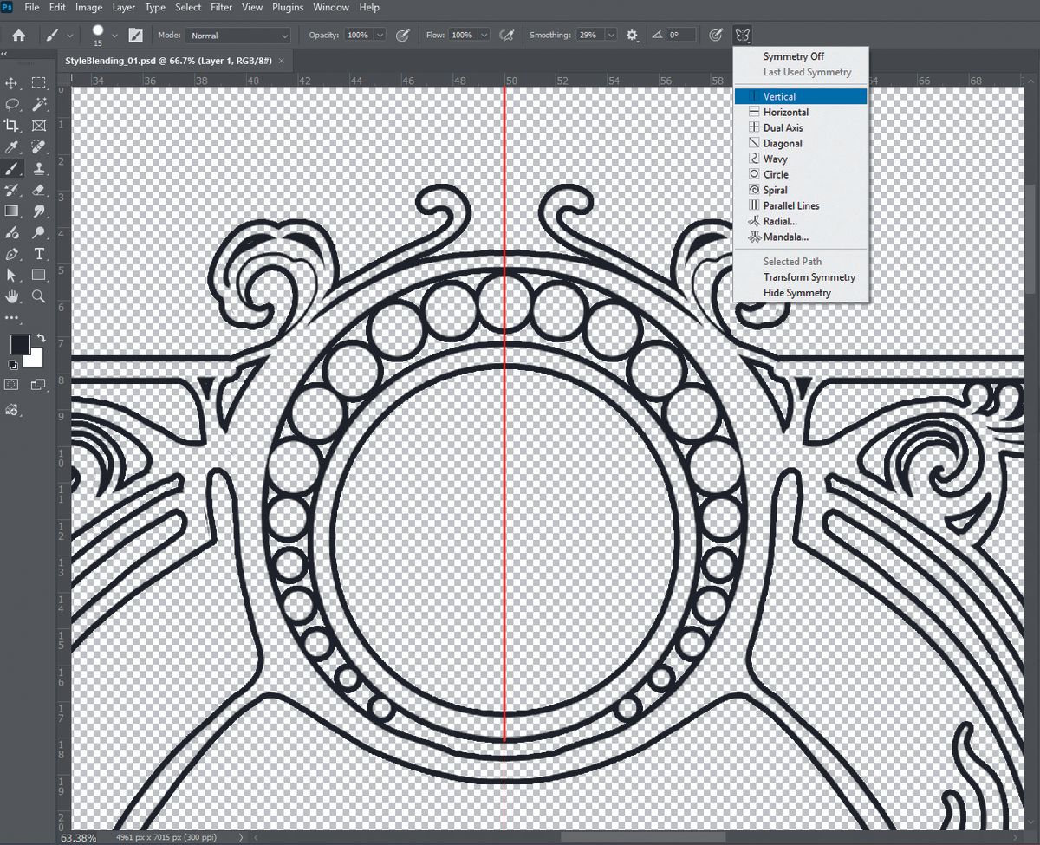
Task: Open the Plugins menu
Action: point(287,7)
